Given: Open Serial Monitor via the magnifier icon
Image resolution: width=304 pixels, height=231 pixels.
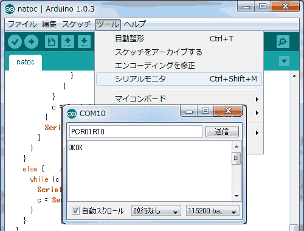Looking at the screenshot, I should click(x=283, y=41).
